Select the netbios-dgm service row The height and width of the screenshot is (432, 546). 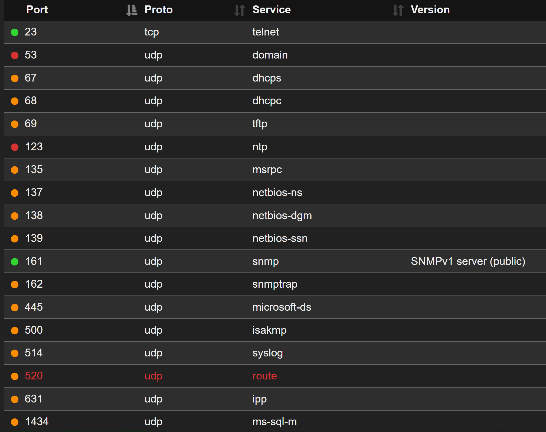(282, 216)
